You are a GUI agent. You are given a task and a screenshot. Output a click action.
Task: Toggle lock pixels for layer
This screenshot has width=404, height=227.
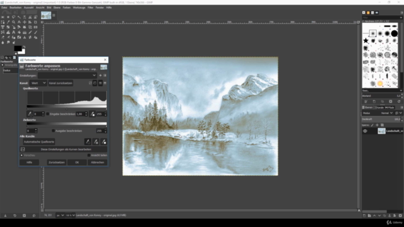pyautogui.click(x=372, y=125)
